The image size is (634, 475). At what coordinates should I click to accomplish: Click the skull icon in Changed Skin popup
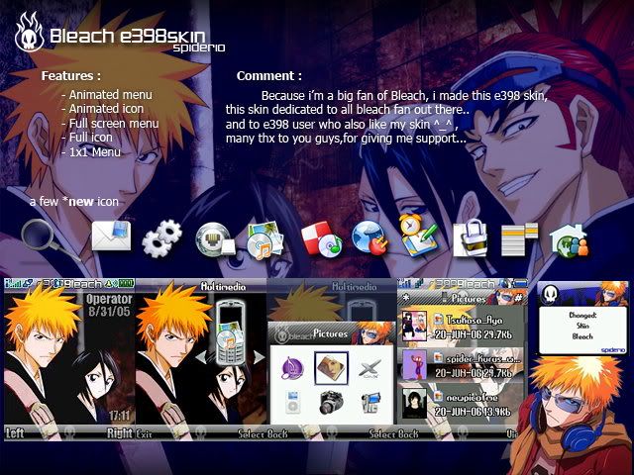(551, 295)
